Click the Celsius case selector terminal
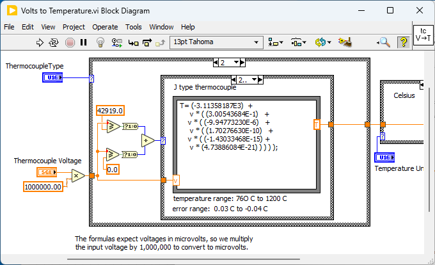 click(x=383, y=136)
